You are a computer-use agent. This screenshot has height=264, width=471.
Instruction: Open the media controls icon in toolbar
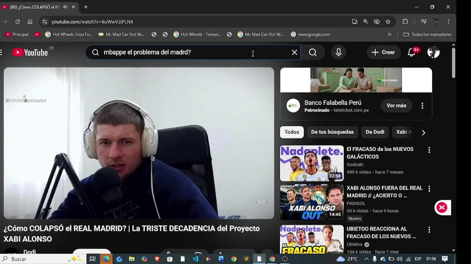click(424, 22)
